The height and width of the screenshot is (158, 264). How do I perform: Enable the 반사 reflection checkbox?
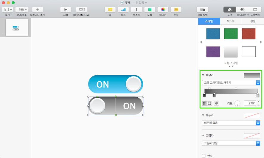[204, 156]
